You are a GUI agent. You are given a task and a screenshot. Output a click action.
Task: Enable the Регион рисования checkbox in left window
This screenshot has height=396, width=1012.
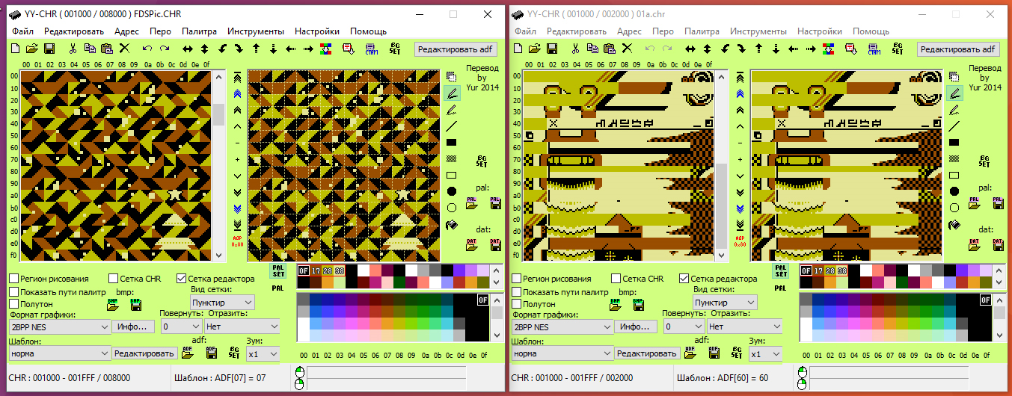click(x=14, y=279)
